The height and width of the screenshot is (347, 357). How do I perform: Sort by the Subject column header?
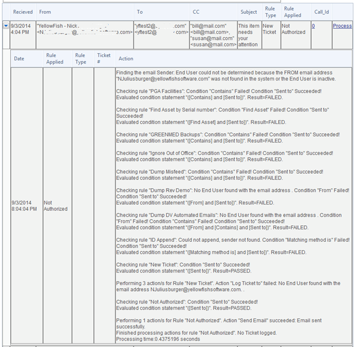pos(249,12)
